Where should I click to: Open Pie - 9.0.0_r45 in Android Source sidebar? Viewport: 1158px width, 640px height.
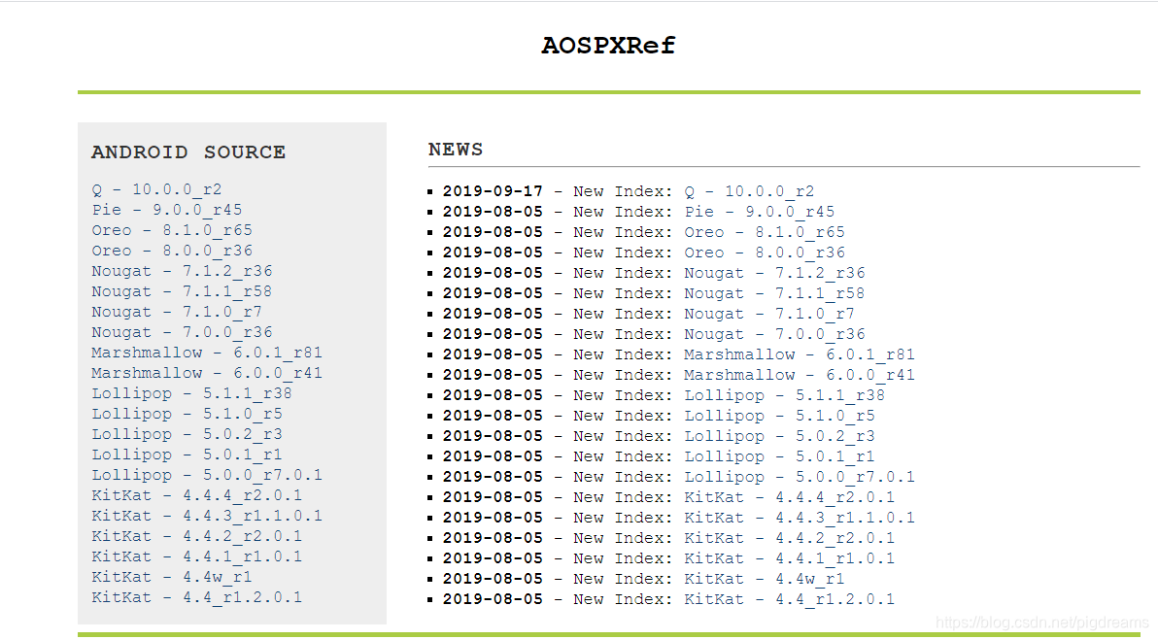click(x=167, y=210)
